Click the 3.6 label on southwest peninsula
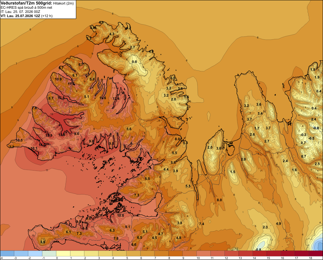The image size is (323, 260). click(x=43, y=242)
